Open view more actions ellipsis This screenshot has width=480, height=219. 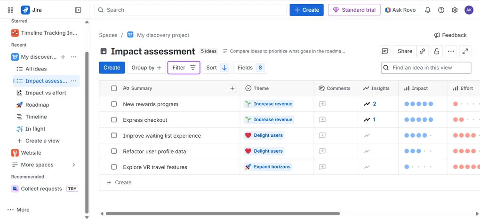(451, 51)
